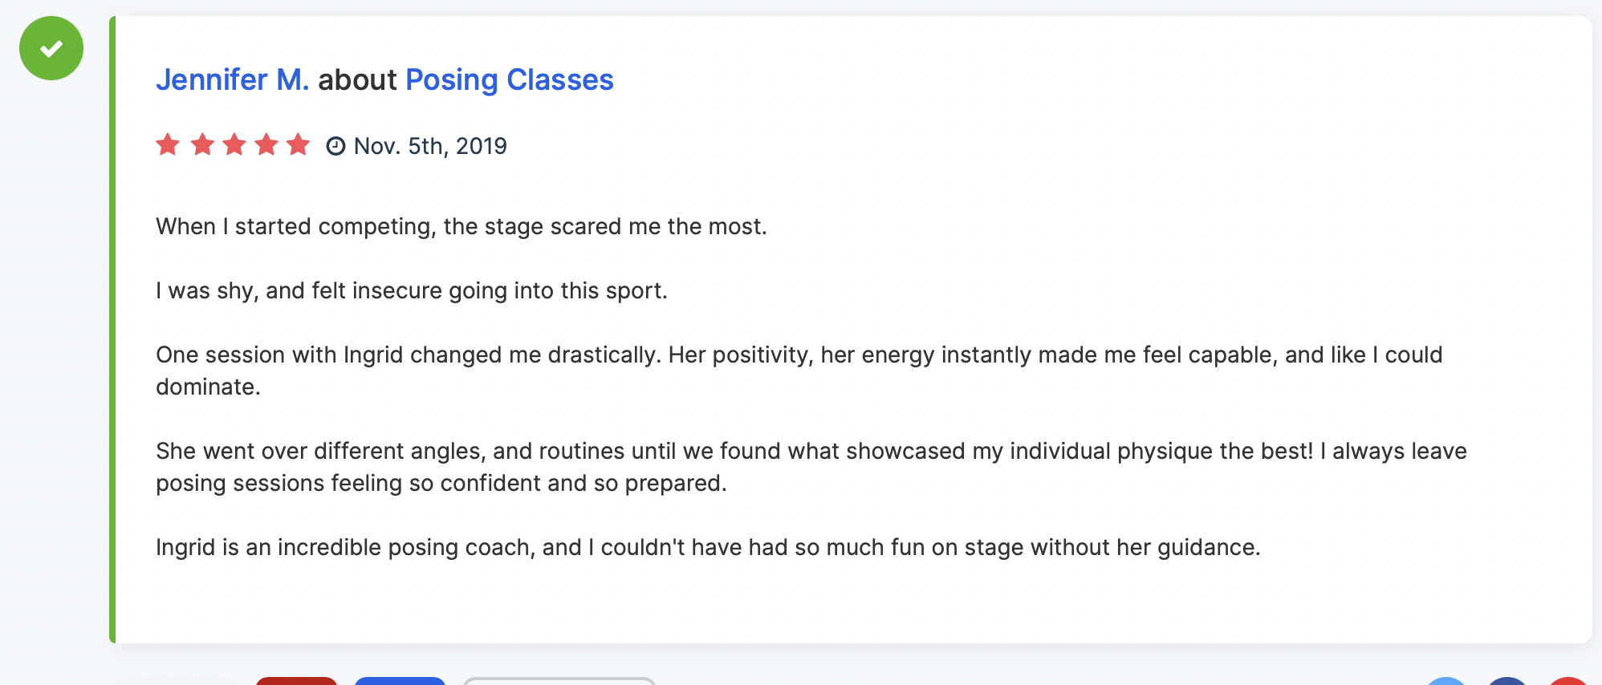Click the second rating star
This screenshot has height=685, width=1602.
tap(201, 144)
